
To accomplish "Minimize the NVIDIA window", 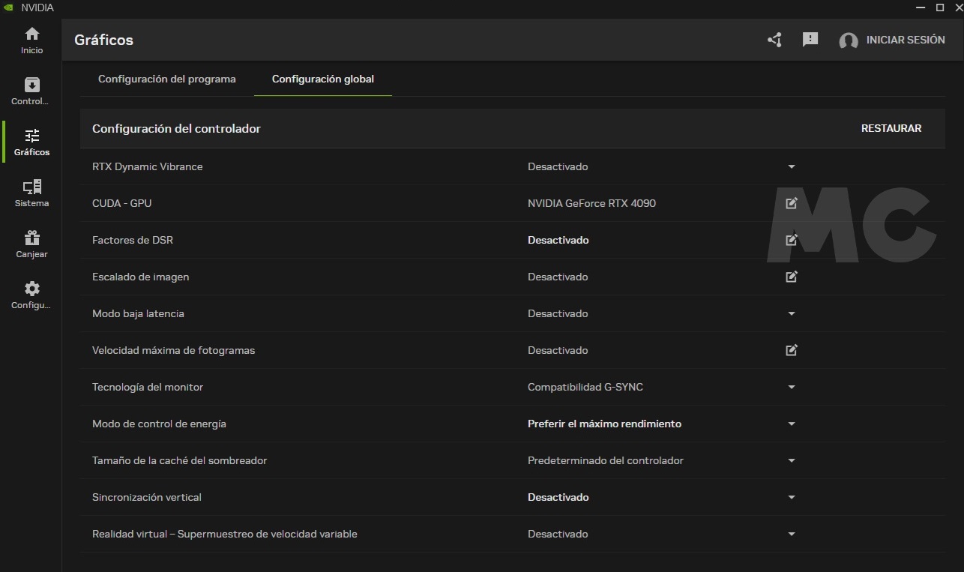I will 921,7.
